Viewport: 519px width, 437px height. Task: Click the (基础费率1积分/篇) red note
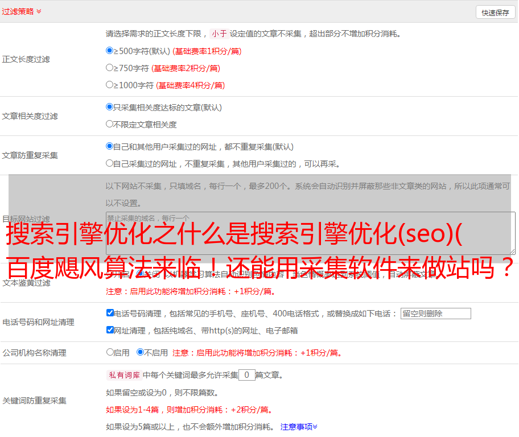tap(207, 51)
